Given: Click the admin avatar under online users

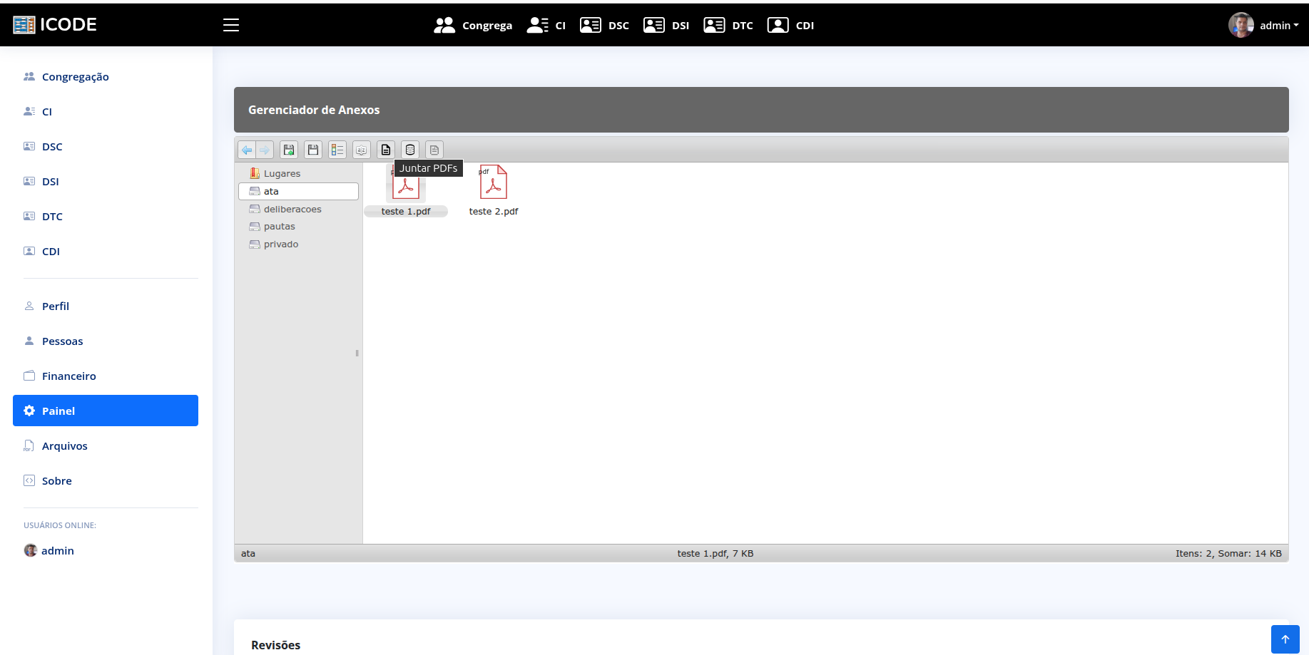Looking at the screenshot, I should [x=31, y=550].
